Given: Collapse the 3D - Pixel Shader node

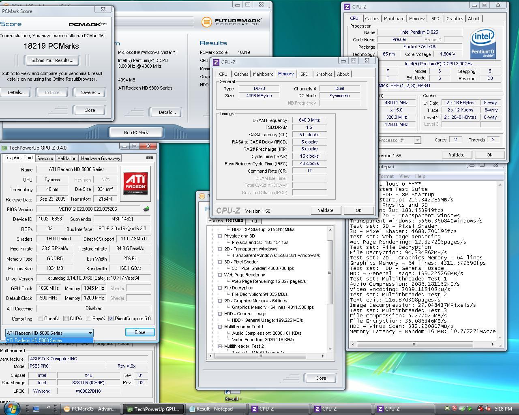Looking at the screenshot, I should (x=220, y=262).
